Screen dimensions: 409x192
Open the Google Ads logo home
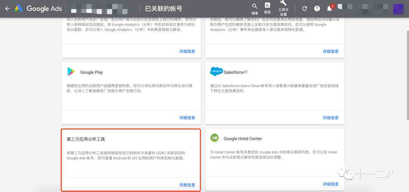[19, 9]
